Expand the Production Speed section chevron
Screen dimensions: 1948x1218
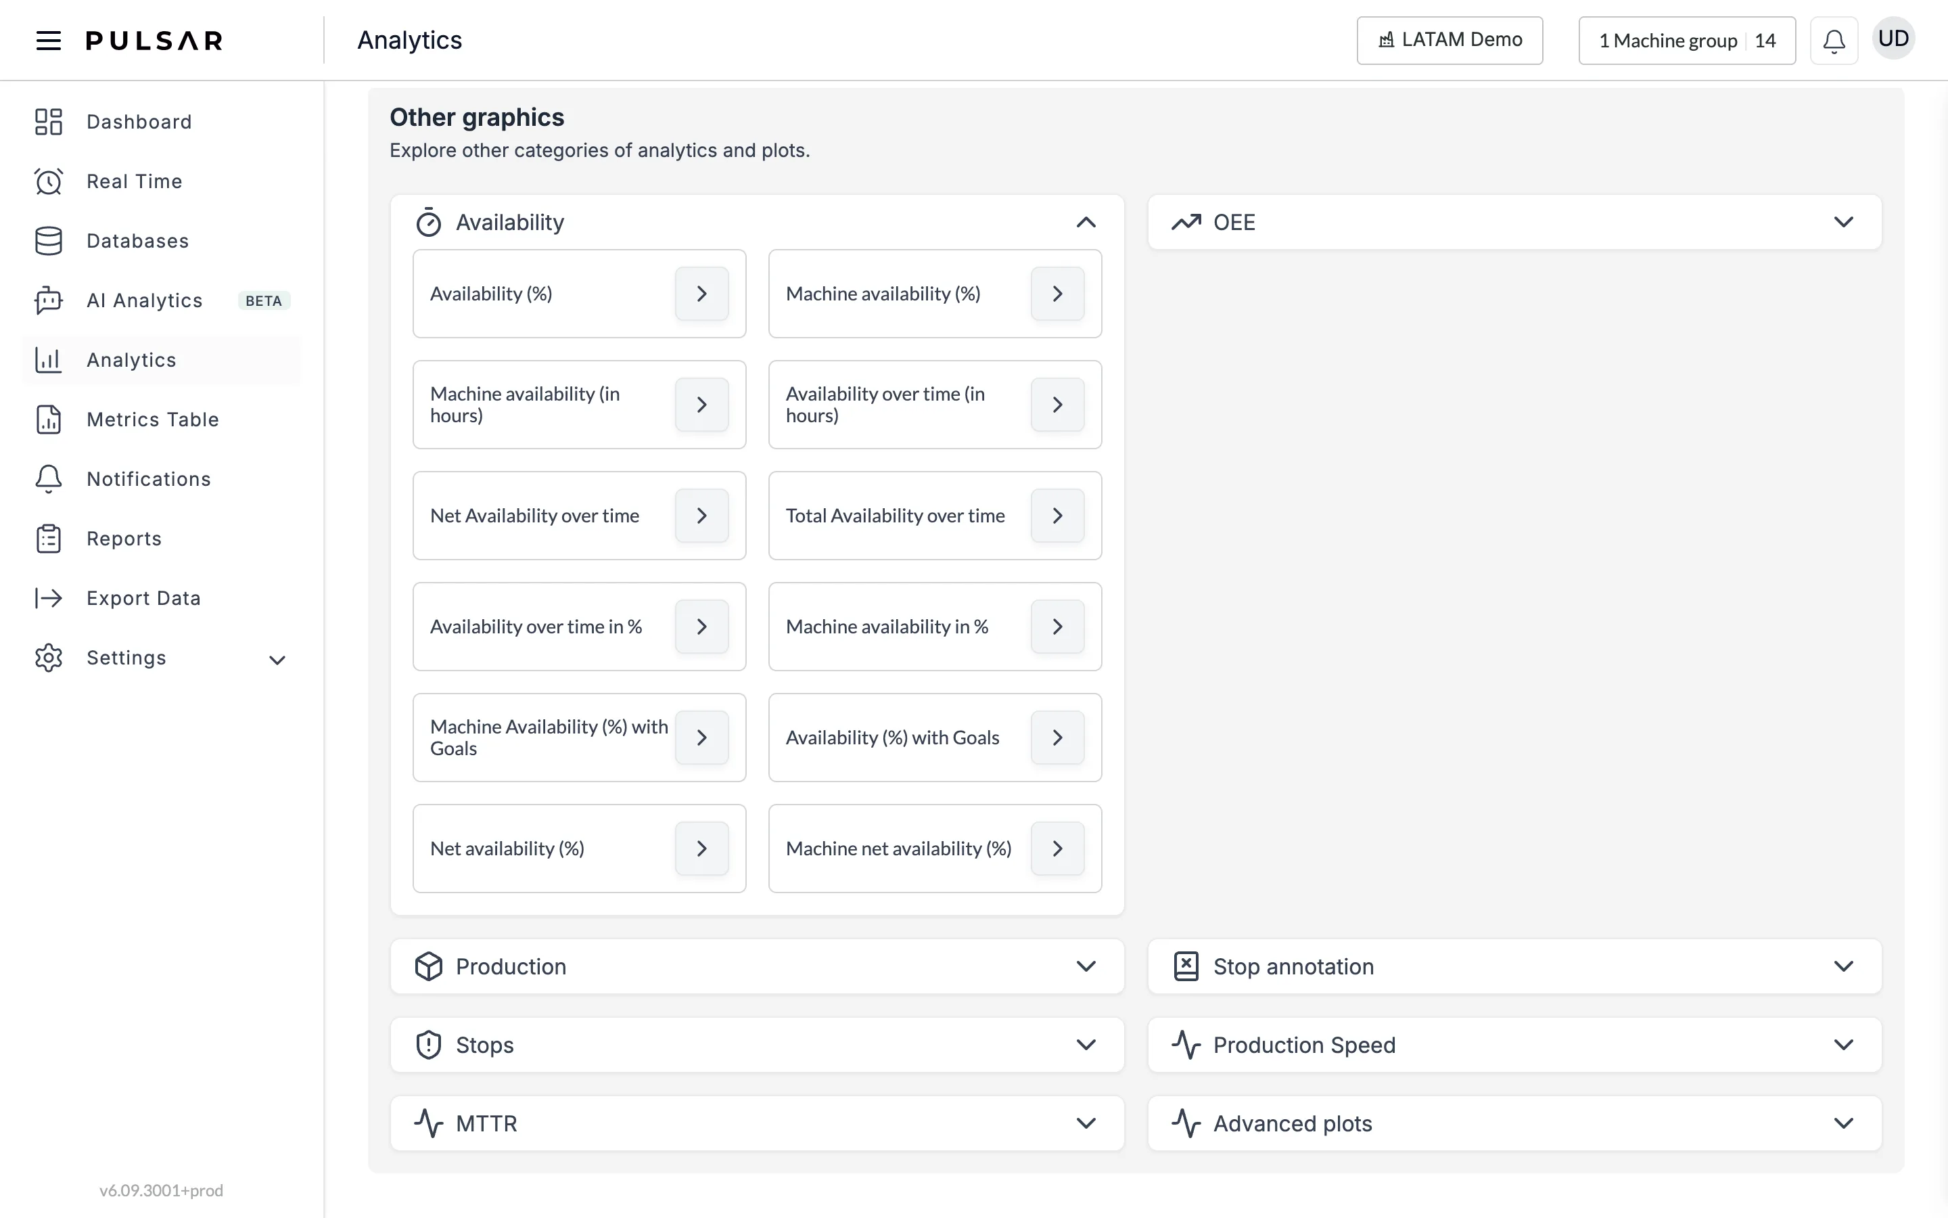click(x=1843, y=1045)
